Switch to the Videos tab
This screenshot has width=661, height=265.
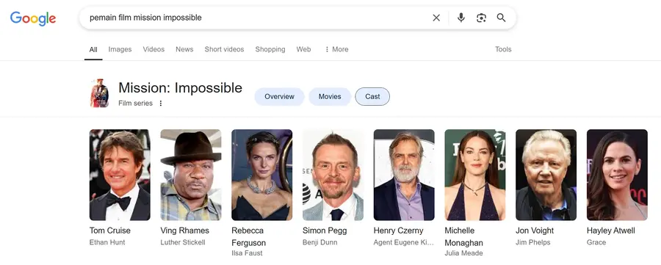coord(153,49)
